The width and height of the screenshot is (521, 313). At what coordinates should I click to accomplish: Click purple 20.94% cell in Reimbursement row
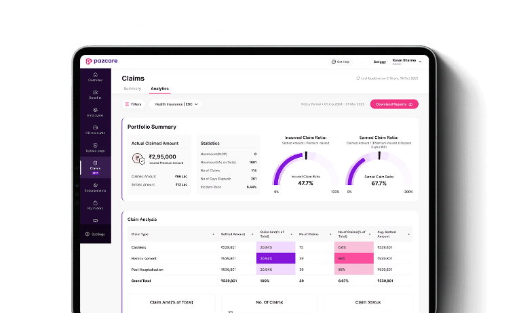point(276,258)
